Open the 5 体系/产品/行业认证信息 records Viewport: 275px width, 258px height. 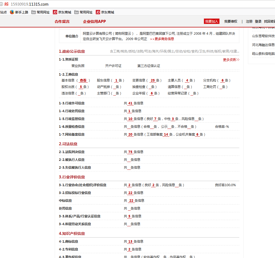click(129, 216)
